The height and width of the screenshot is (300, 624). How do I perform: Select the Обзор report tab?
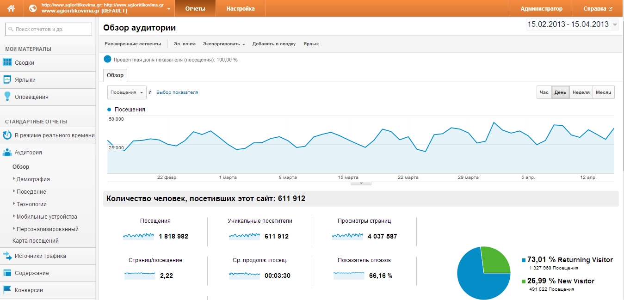click(x=115, y=75)
